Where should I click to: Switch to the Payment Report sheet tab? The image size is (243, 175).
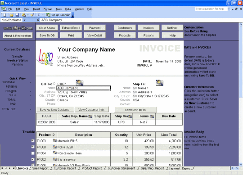pyautogui.click(x=180, y=168)
